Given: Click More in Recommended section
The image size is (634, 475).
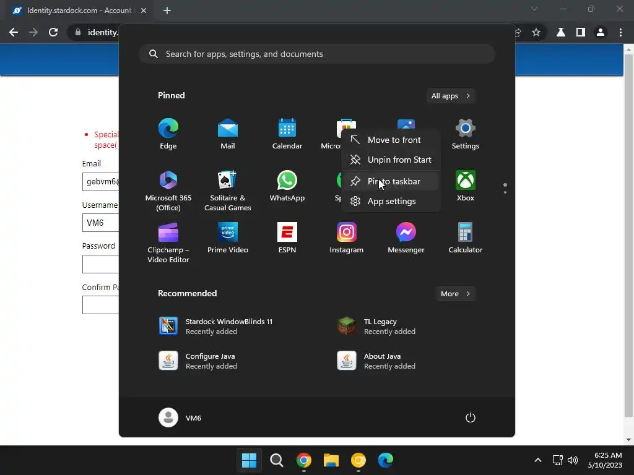Looking at the screenshot, I should pos(455,294).
